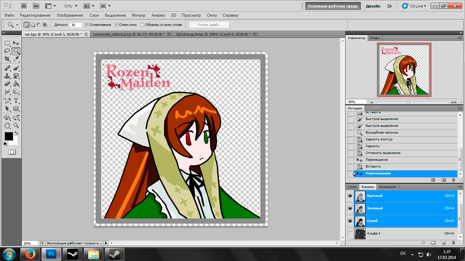Delete current channel with trash icon
Viewport: 465px width, 261px height.
tap(453, 243)
